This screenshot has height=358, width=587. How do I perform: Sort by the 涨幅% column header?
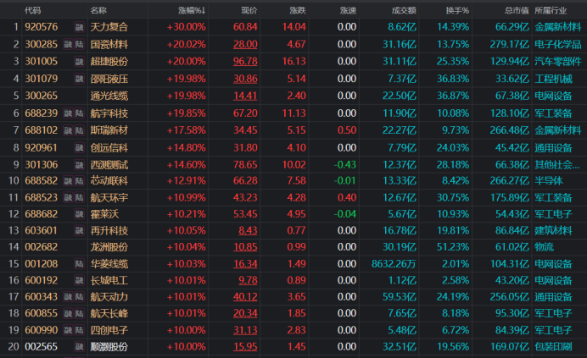click(191, 11)
